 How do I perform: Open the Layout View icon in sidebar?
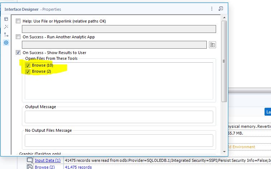click(6, 19)
